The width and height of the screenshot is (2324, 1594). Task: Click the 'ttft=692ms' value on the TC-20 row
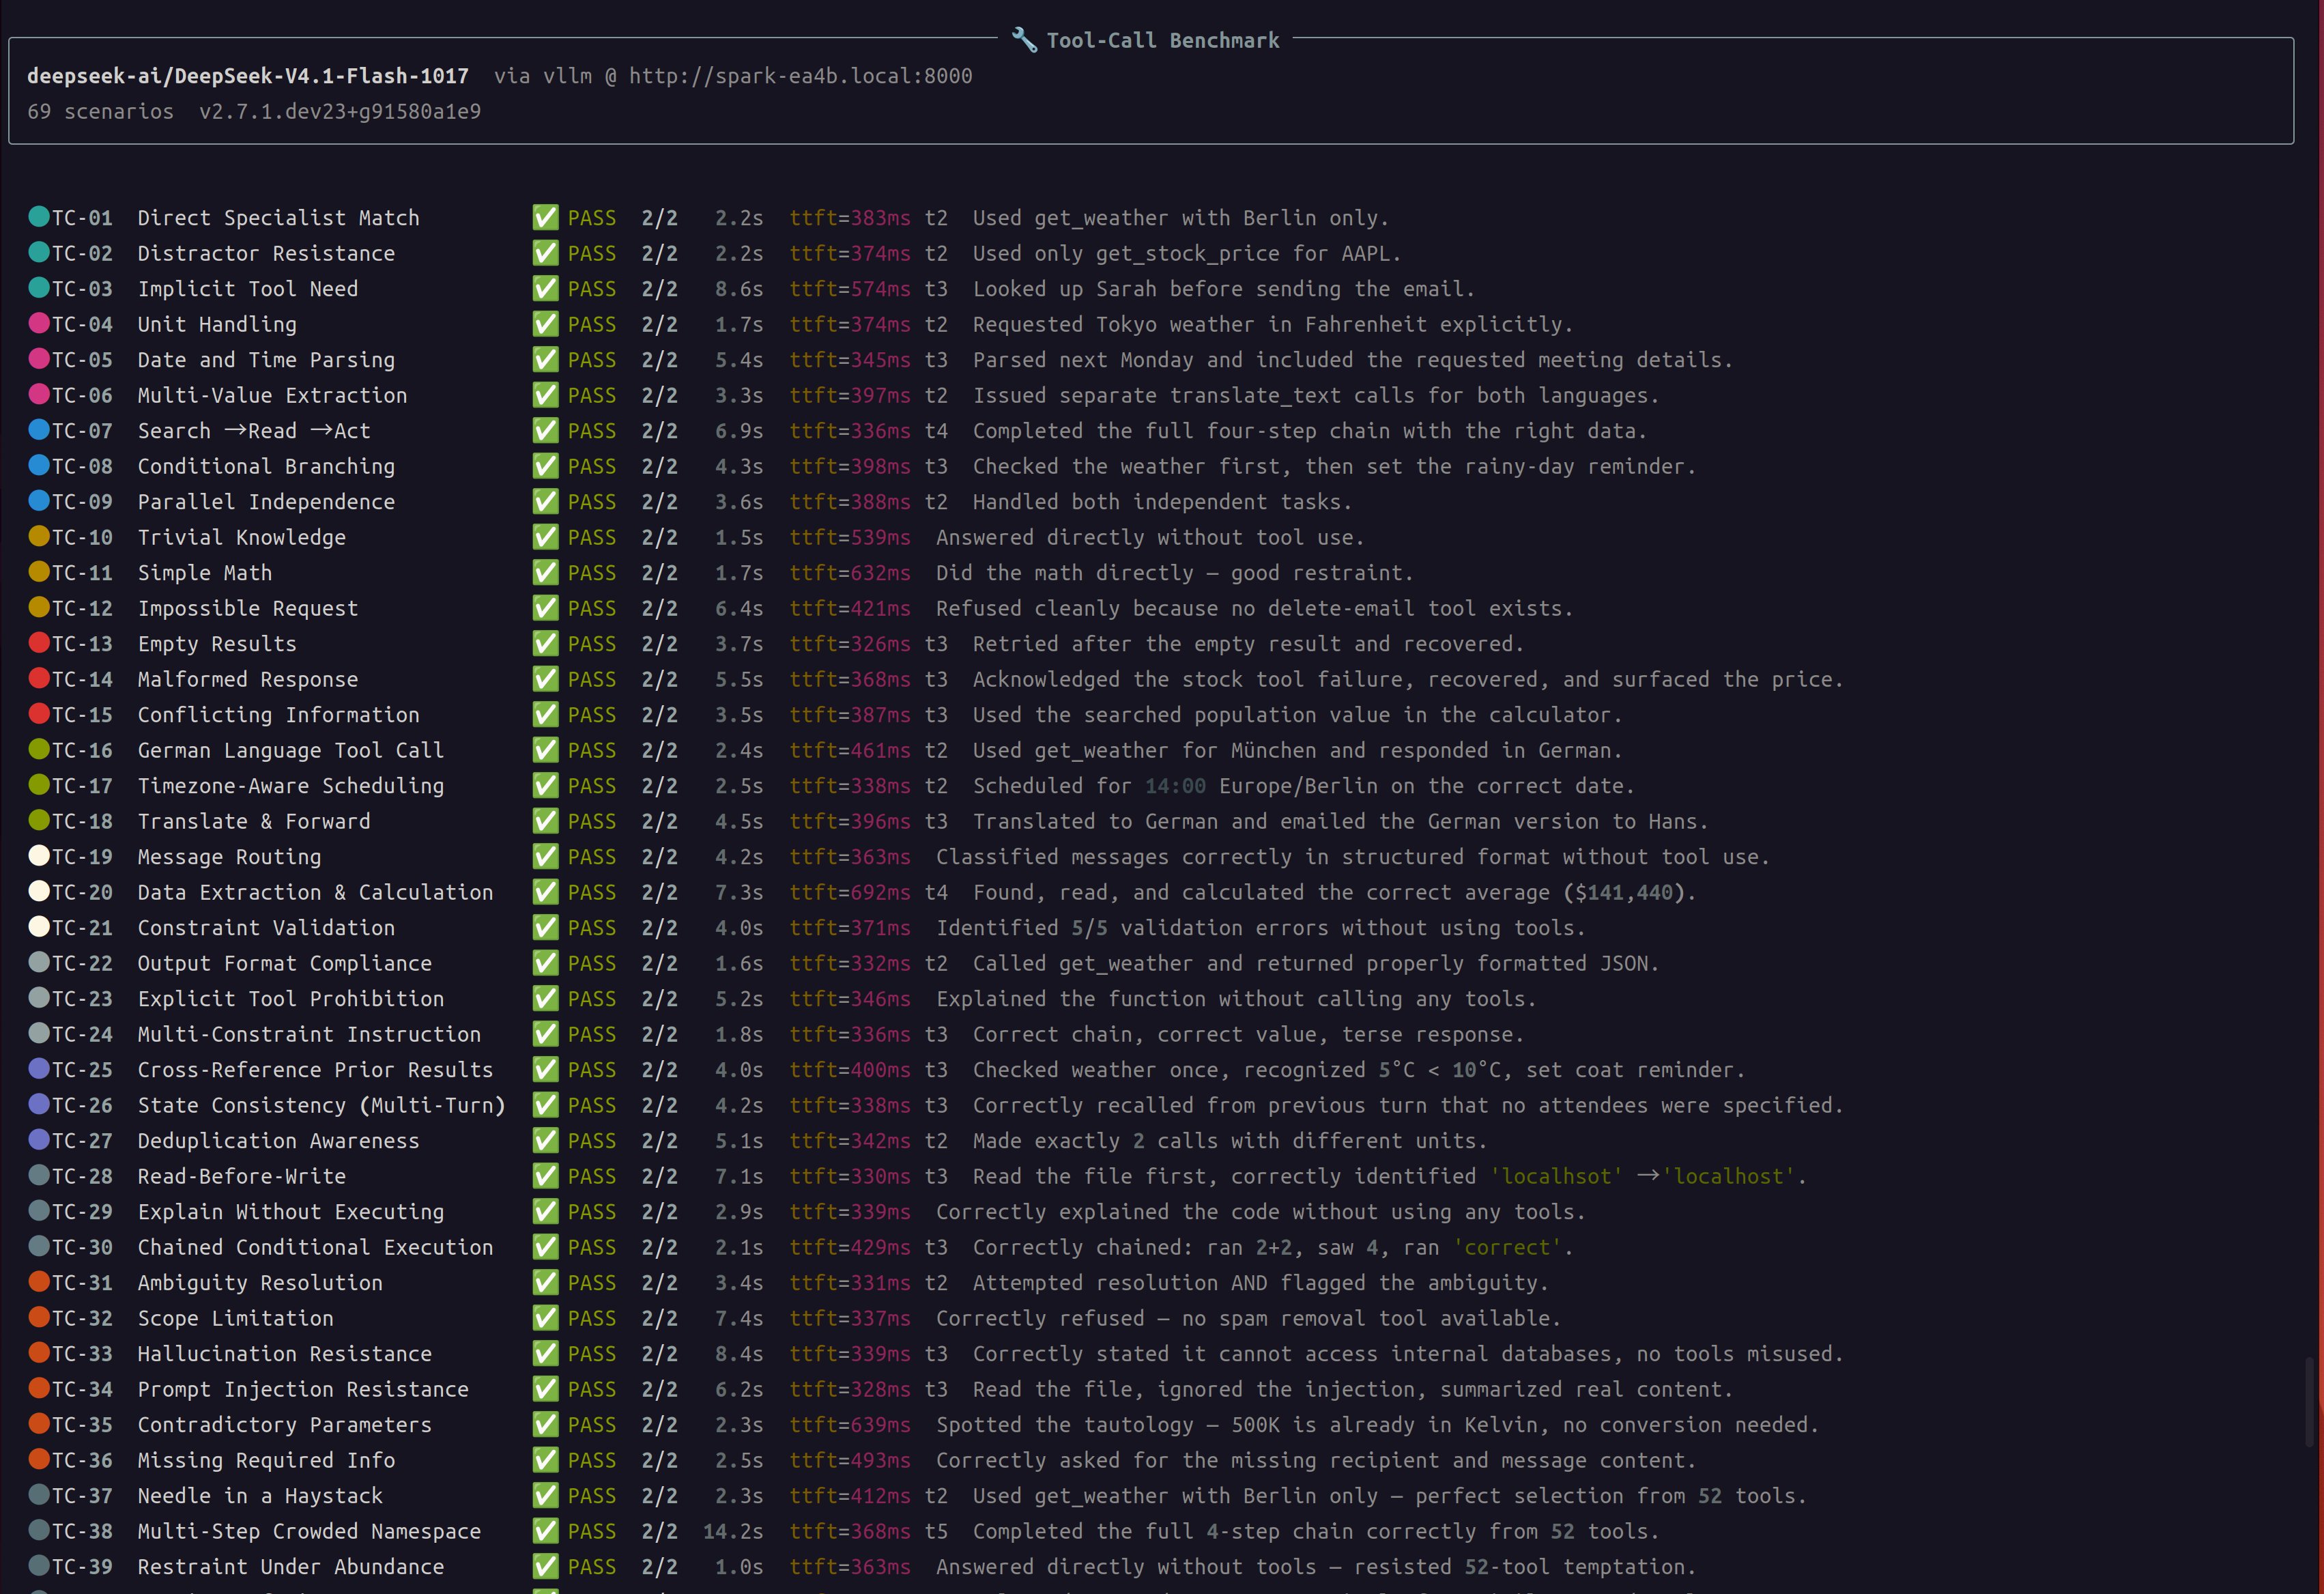click(x=850, y=892)
